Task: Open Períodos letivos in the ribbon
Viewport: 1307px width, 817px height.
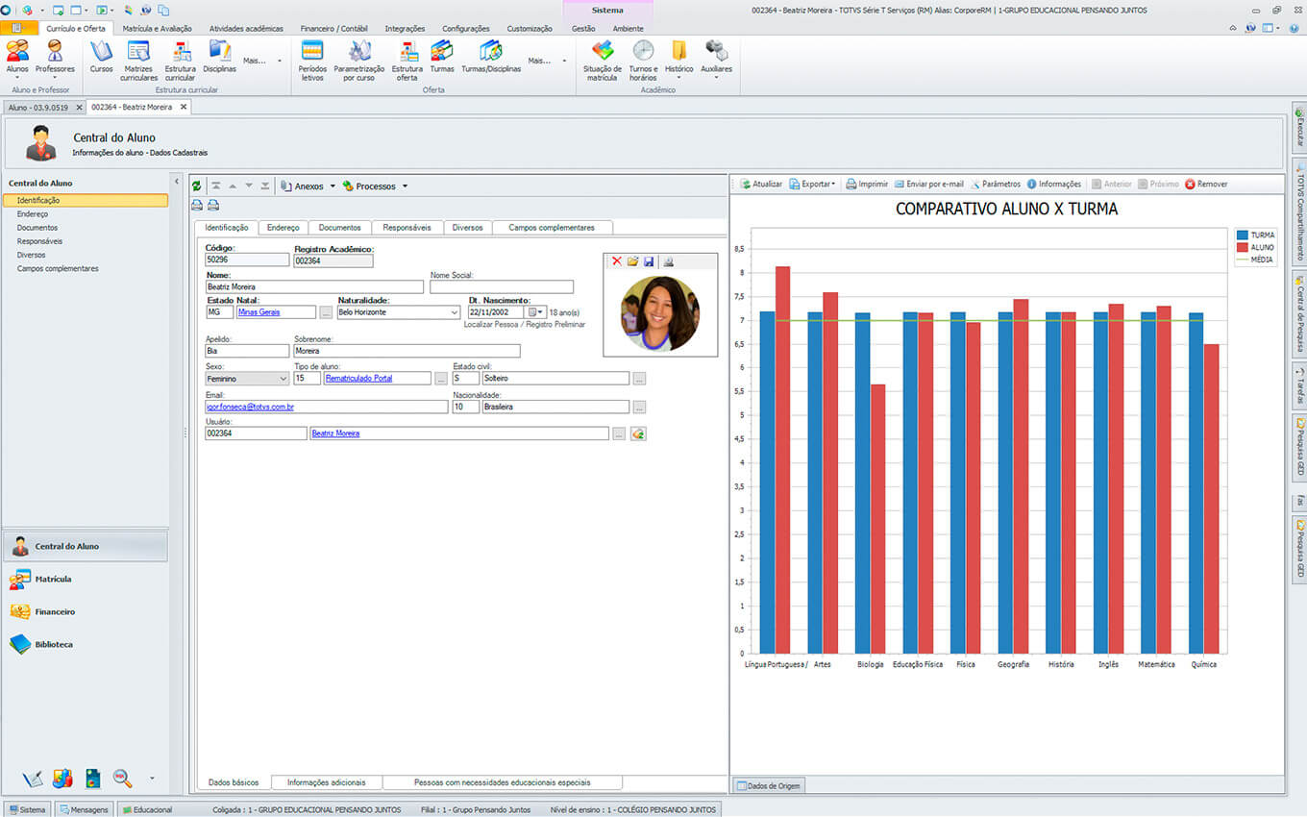Action: pyautogui.click(x=312, y=52)
